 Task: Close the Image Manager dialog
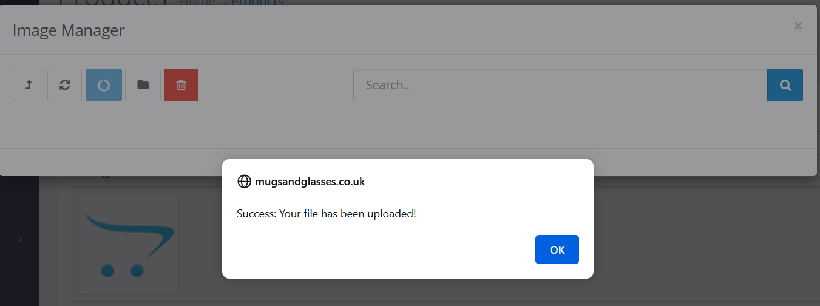click(798, 25)
